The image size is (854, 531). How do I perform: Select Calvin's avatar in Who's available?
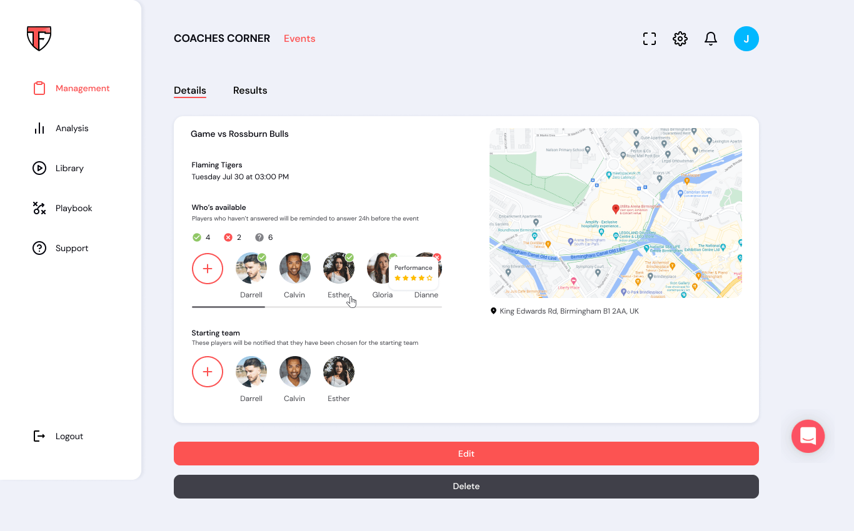coord(295,269)
